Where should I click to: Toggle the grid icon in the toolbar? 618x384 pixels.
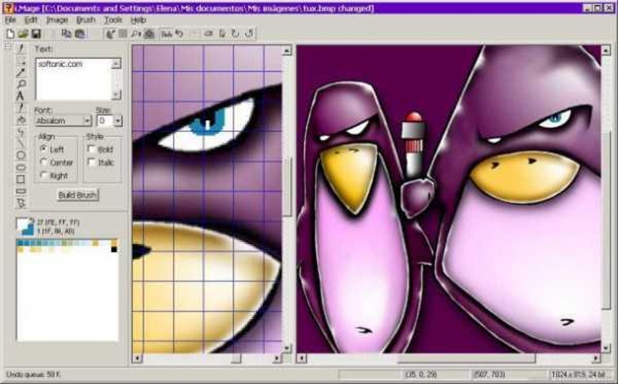[123, 34]
